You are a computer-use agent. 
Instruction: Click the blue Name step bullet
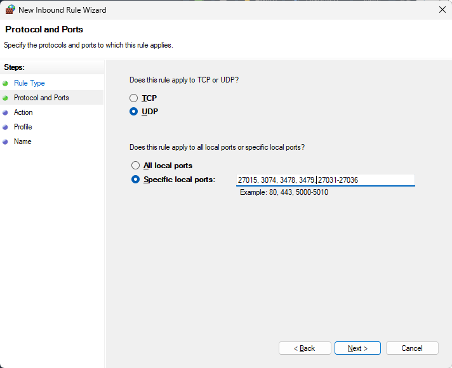pyautogui.click(x=5, y=141)
